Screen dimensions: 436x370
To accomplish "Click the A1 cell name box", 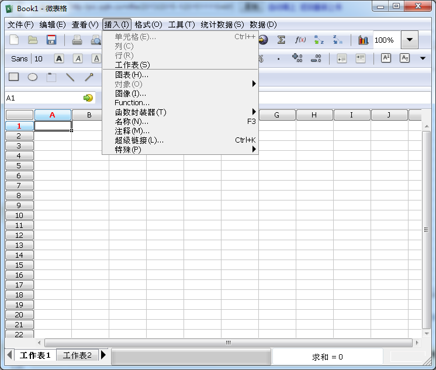I will coord(42,98).
